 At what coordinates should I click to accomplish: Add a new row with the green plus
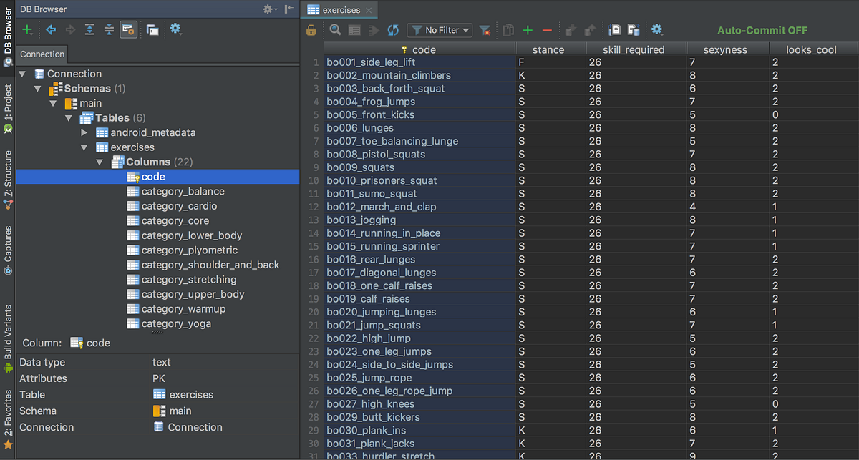coord(528,30)
